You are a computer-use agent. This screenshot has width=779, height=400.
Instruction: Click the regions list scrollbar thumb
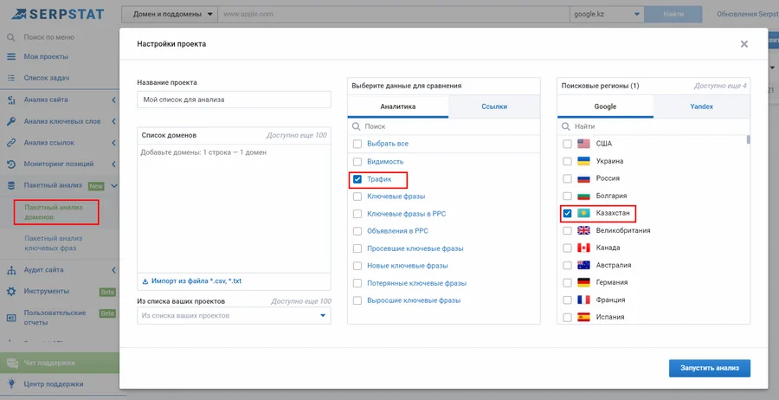[748, 139]
